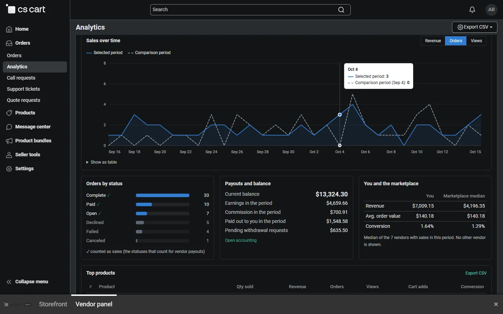Open Orders submenu item

coord(14,55)
